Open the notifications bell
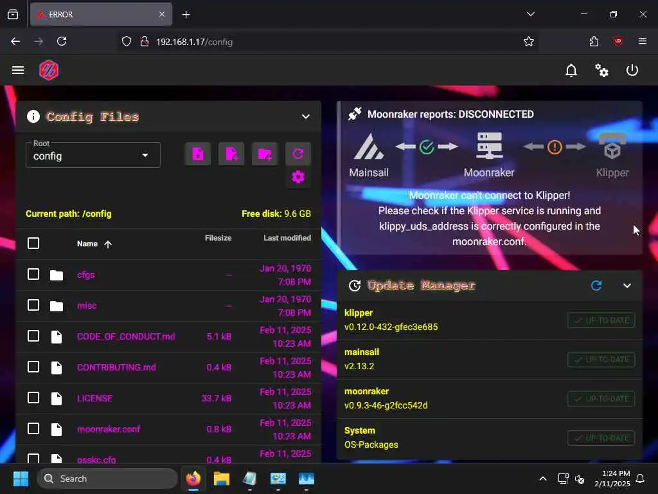 (x=571, y=70)
